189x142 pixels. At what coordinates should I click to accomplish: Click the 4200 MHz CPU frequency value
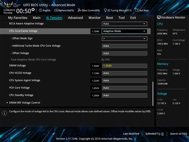[x=162, y=34]
